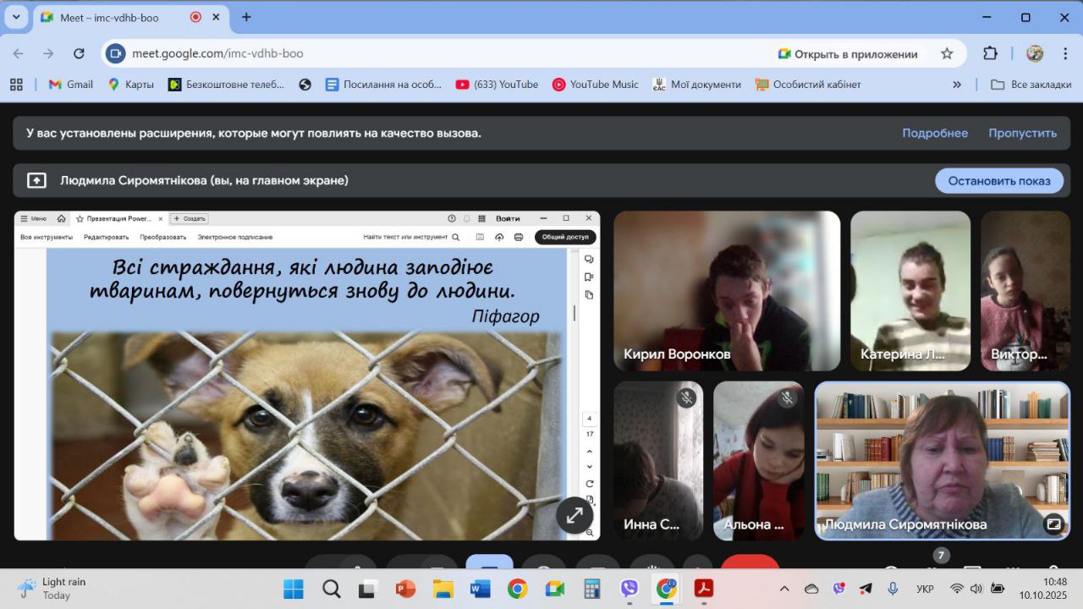Image resolution: width=1083 pixels, height=609 pixels.
Task: Open the PowerPoint app in the taskbar
Action: (405, 589)
